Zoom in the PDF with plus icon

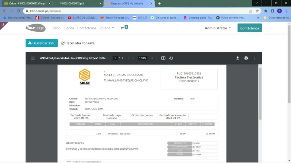152,58
